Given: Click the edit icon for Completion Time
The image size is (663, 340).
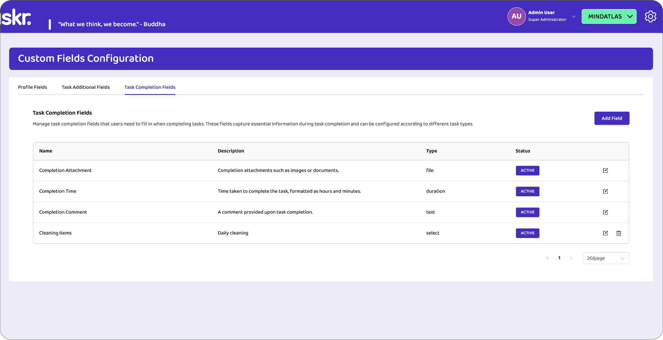Looking at the screenshot, I should [605, 191].
